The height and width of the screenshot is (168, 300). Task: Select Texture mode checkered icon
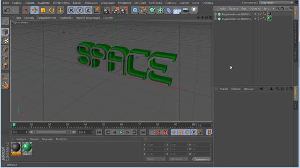pos(6,41)
